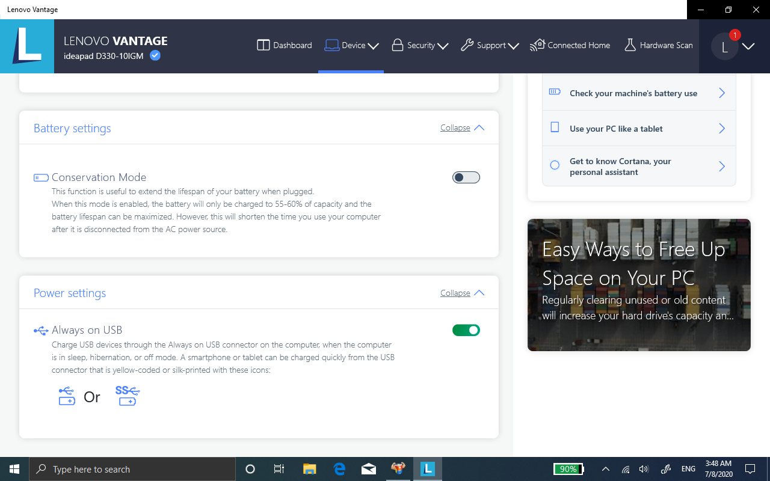Screen dimensions: 770x481
Task: Open the volume control in tray
Action: click(644, 469)
